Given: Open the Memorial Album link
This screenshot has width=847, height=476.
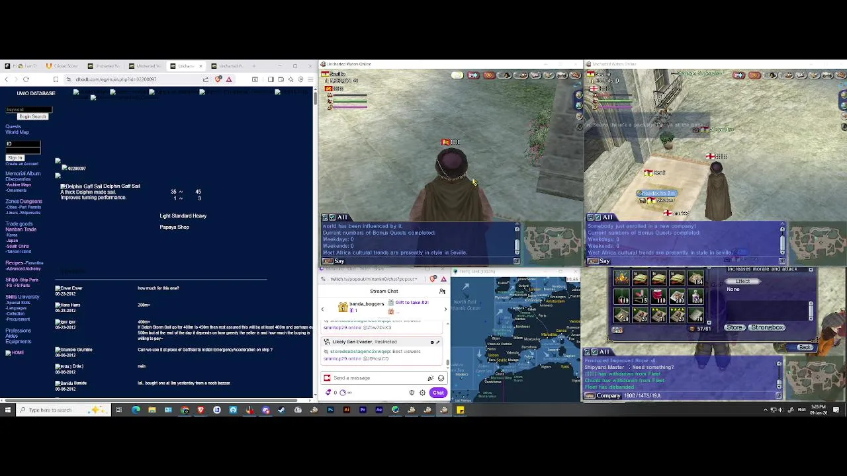Looking at the screenshot, I should 22,173.
